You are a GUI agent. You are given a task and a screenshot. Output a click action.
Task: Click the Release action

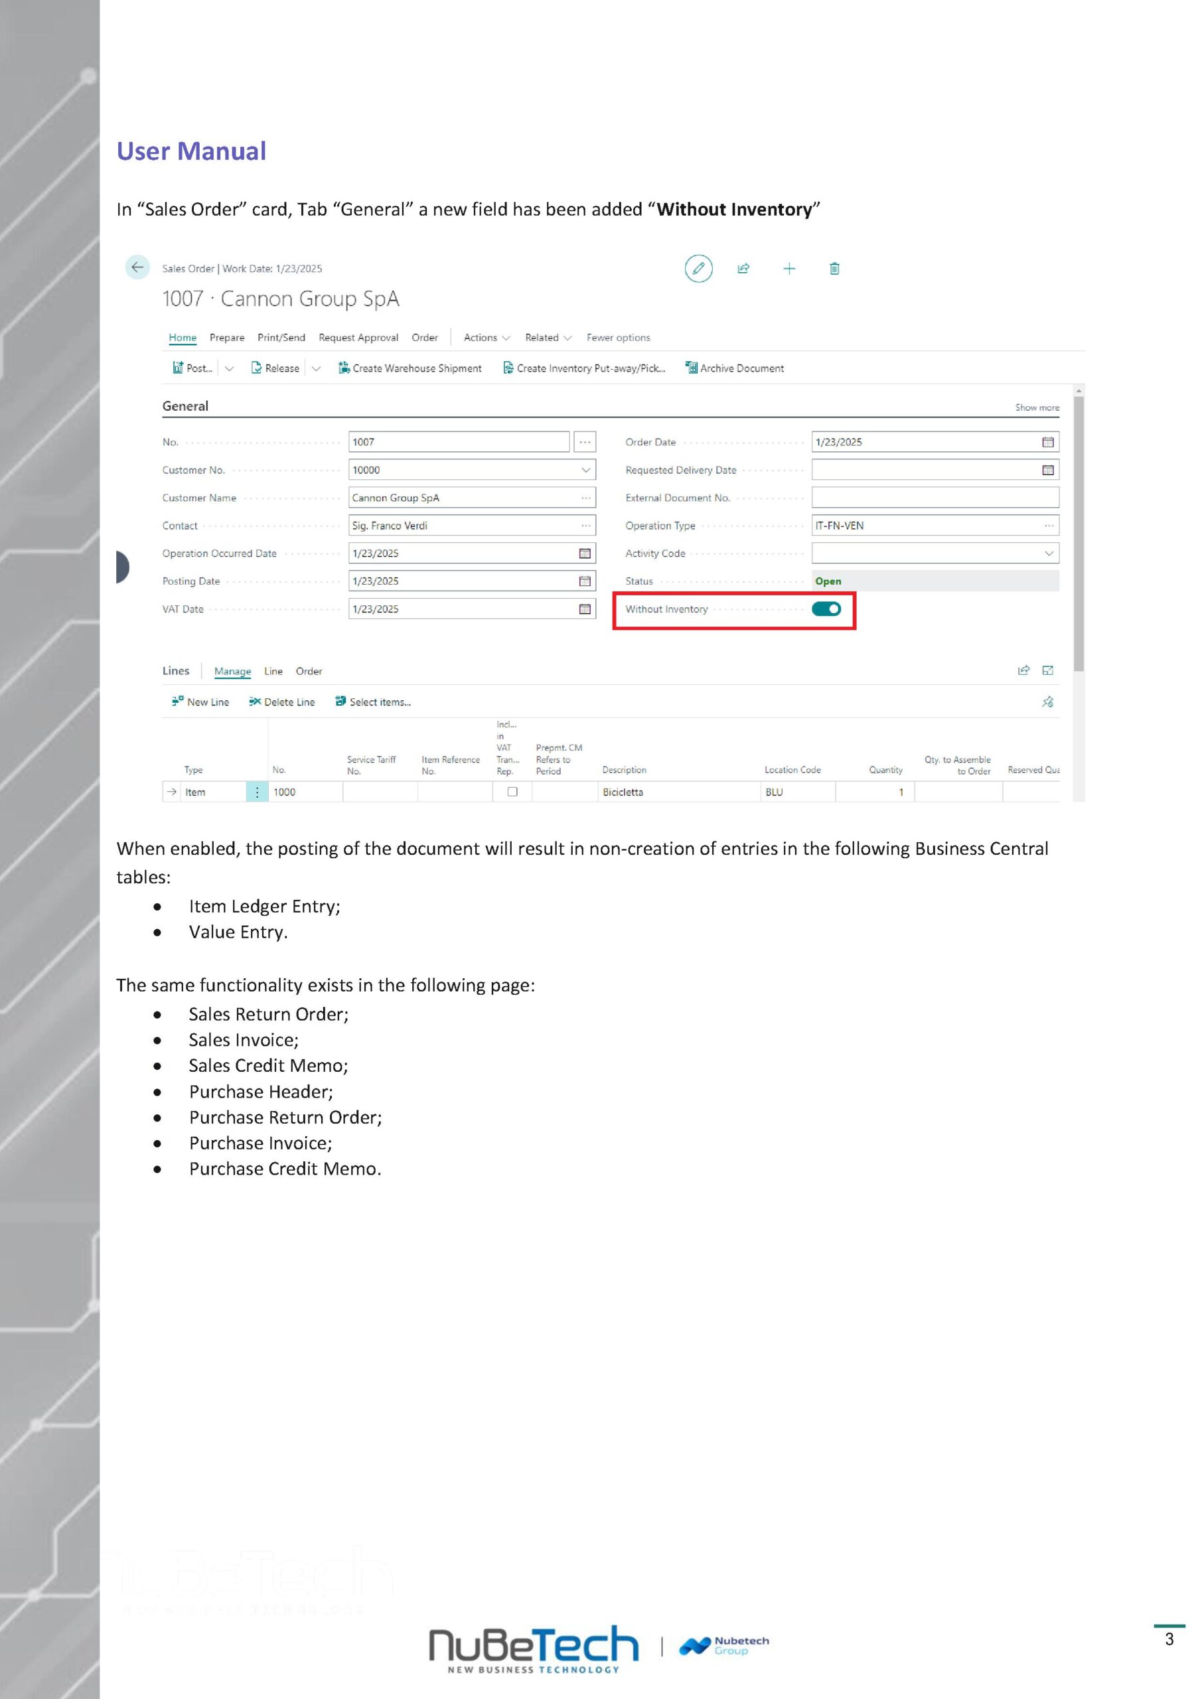[x=275, y=368]
